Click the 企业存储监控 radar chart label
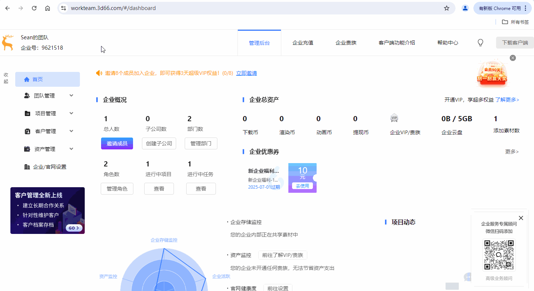This screenshot has height=291, width=534. coord(164,240)
